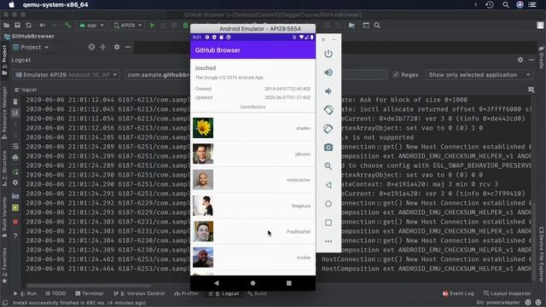Click red stop icon in Logcat sidebar

[15, 222]
